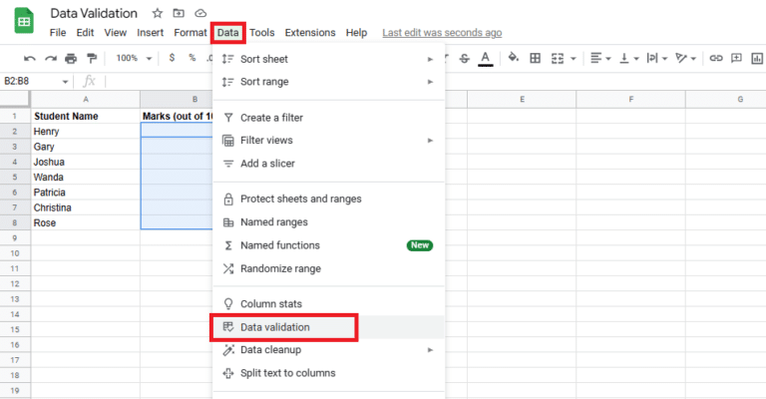Select the cell containing Henry

tap(86, 131)
